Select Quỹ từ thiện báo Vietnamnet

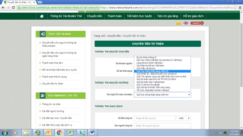tap(162, 82)
